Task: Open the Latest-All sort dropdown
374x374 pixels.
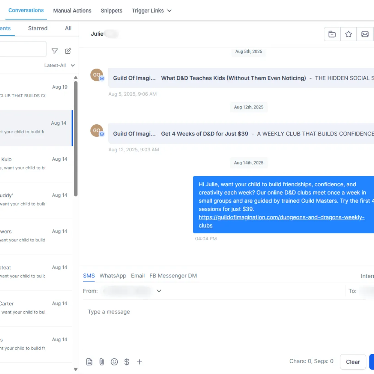Action: click(x=60, y=65)
